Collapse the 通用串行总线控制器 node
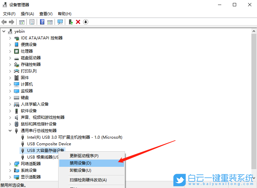257x188 pixels. 10,131
